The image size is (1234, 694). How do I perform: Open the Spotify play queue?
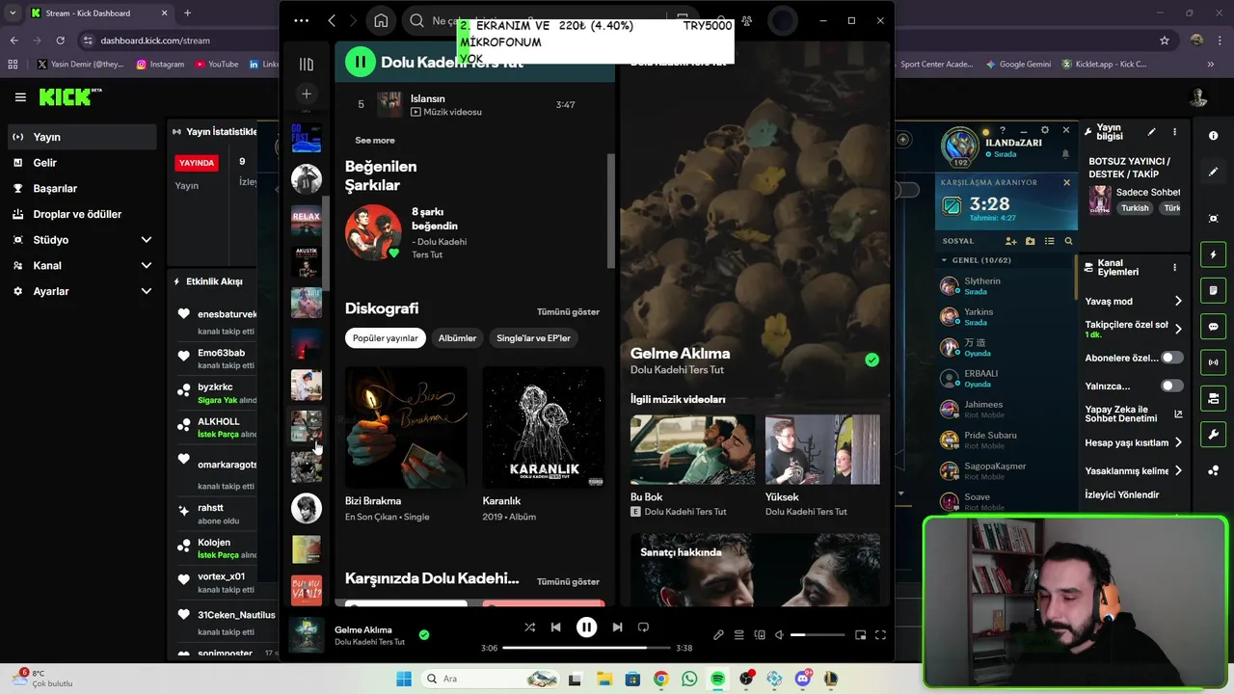[x=738, y=635]
